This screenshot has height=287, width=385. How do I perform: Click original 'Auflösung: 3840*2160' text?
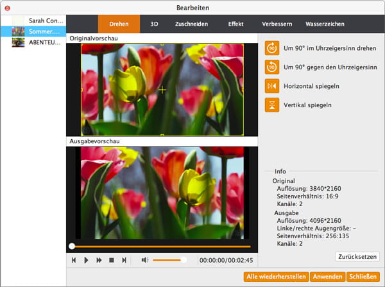pos(309,189)
